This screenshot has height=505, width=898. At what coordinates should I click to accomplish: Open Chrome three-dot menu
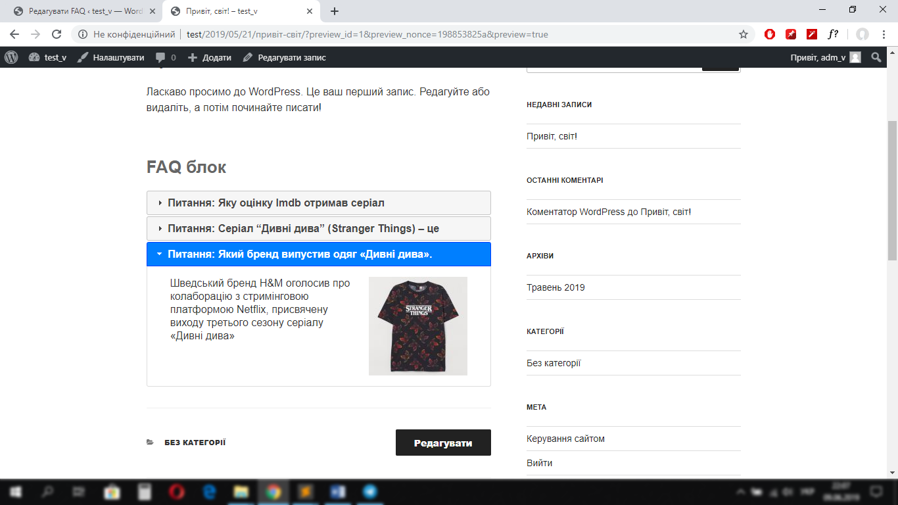click(884, 34)
